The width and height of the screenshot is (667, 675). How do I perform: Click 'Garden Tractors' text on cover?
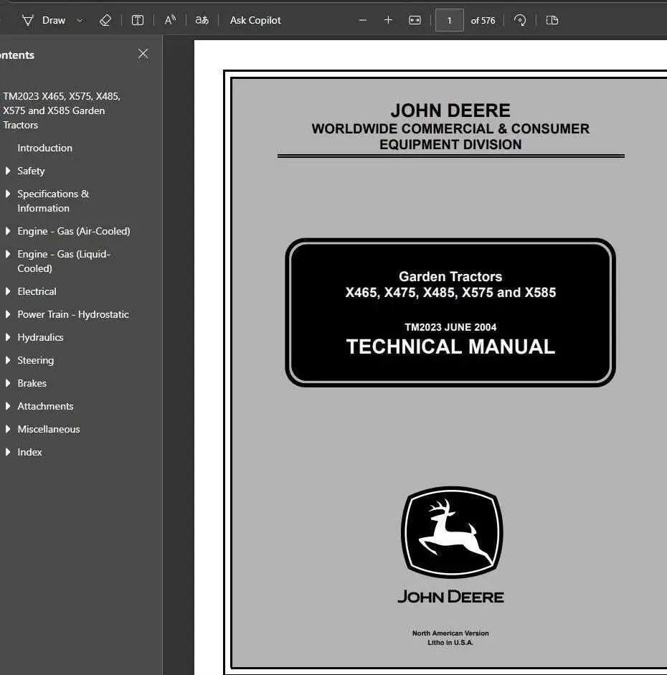(450, 276)
